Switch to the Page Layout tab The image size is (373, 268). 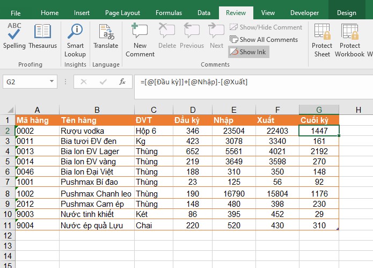click(x=122, y=13)
